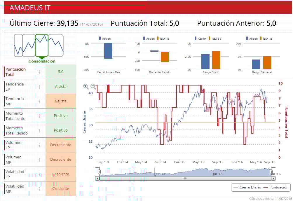Click the Alcista value cell
The width and height of the screenshot is (293, 201).
[x=61, y=86]
